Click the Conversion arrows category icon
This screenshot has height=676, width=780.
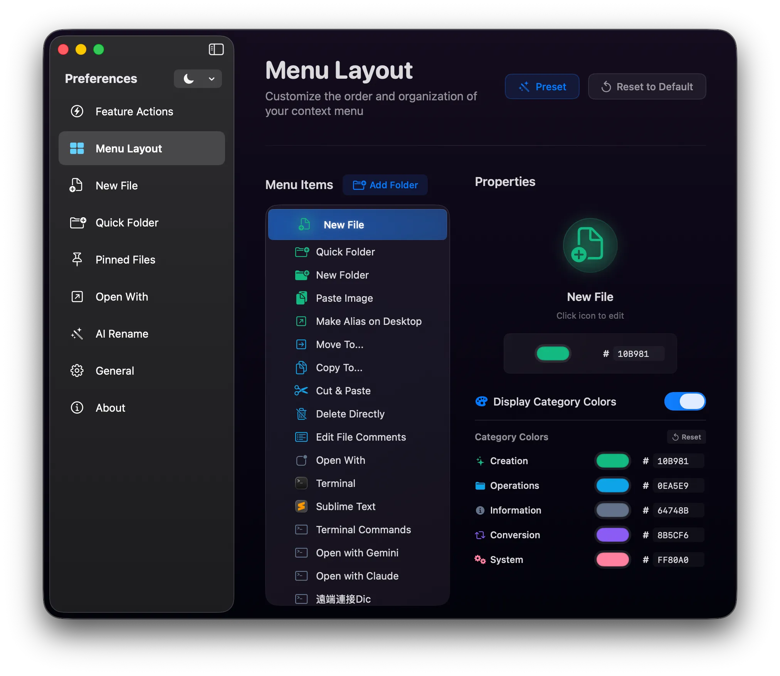point(480,535)
